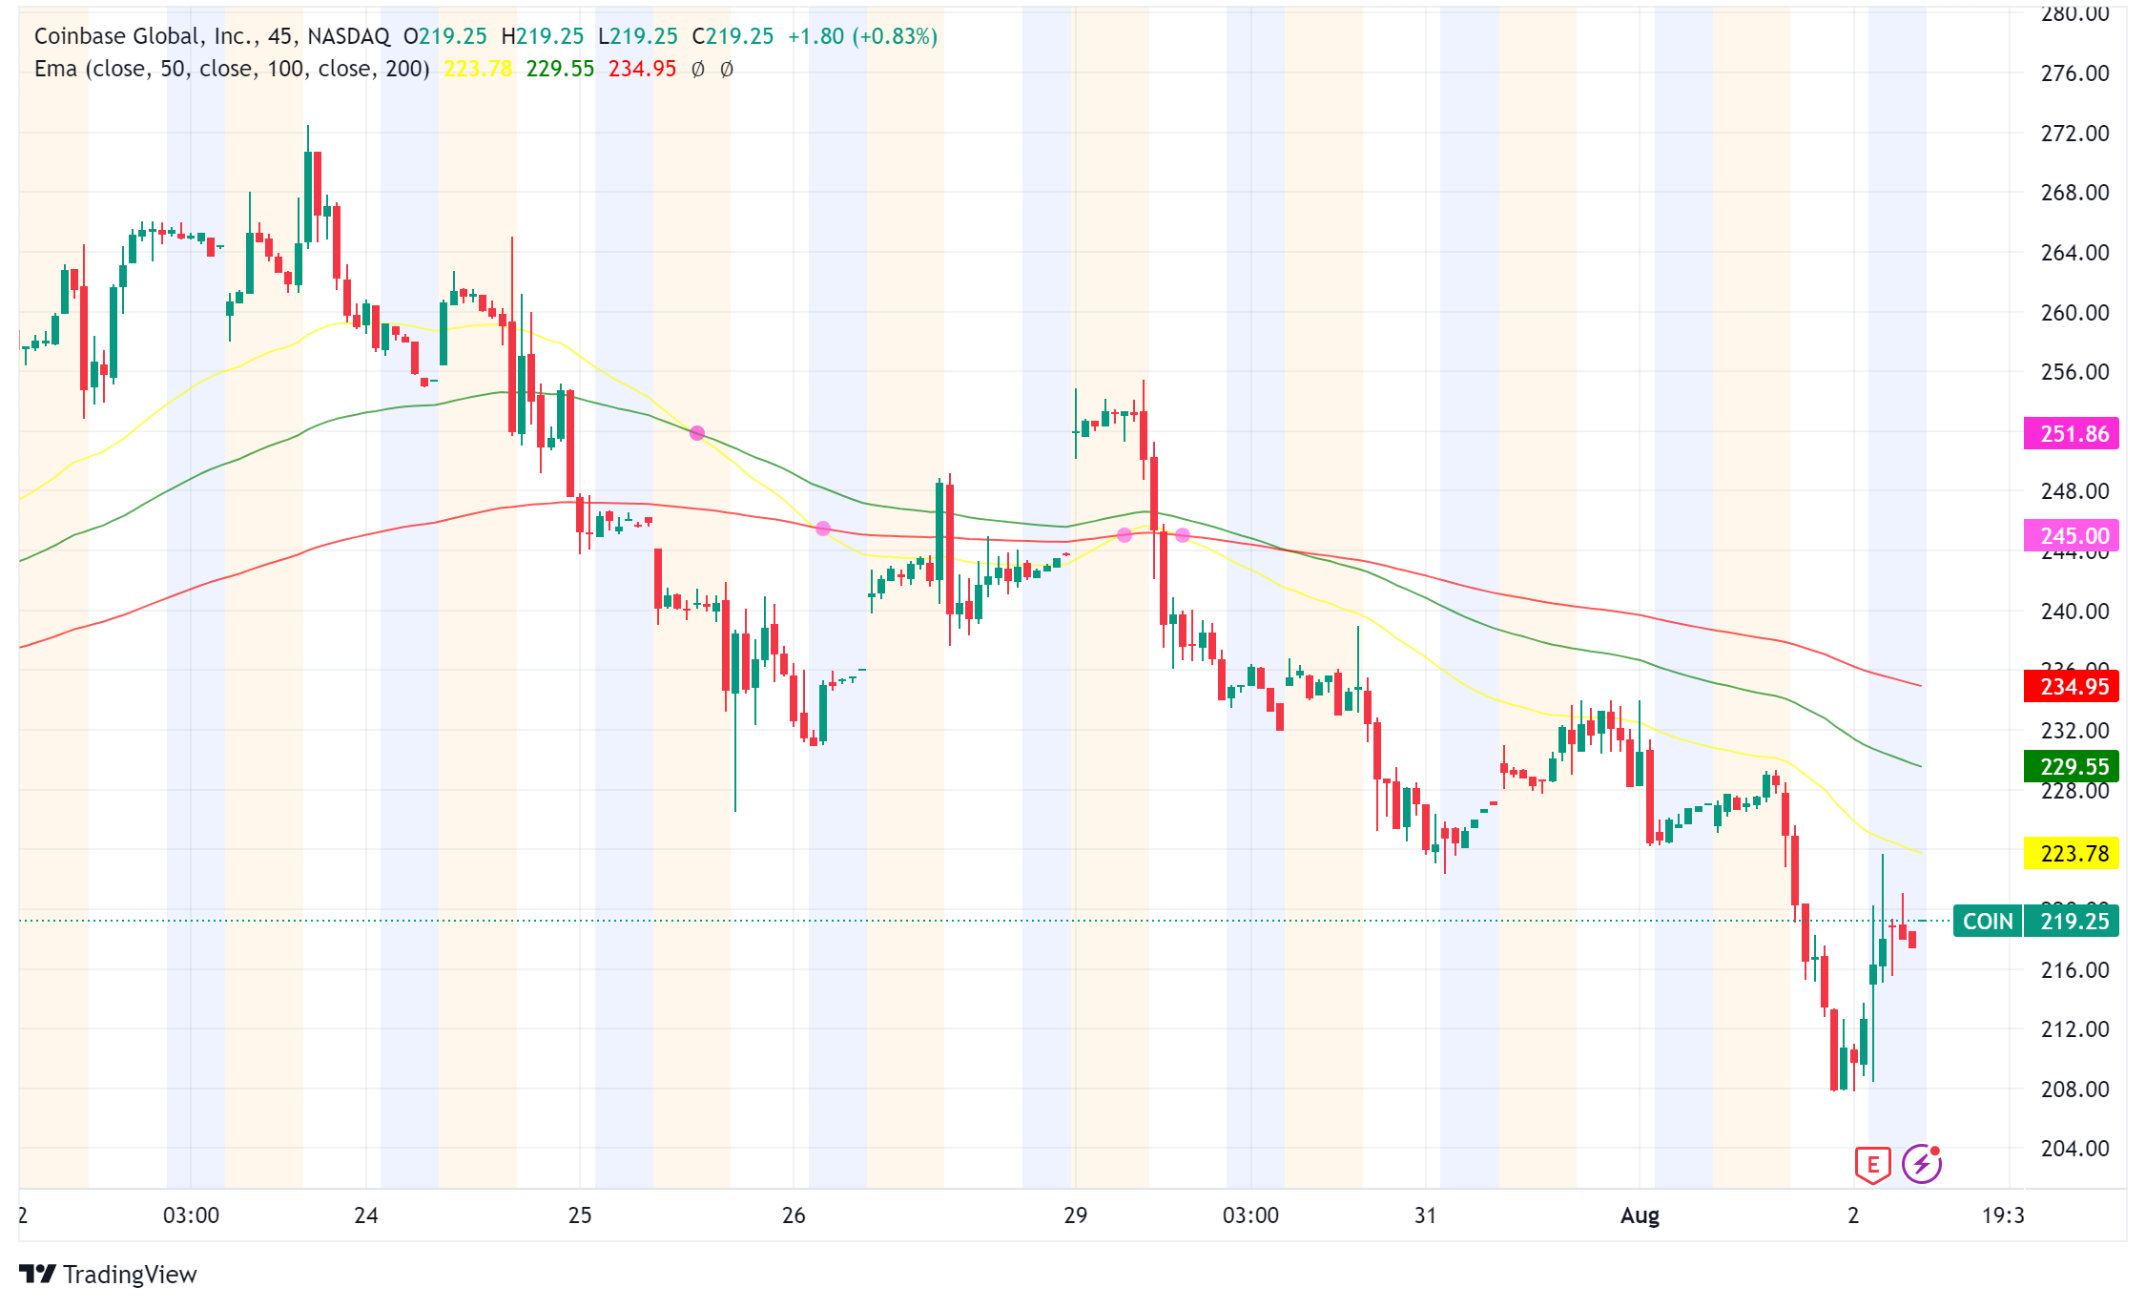Click the +1.80 (+0.83%) change value
The image size is (2146, 1308).
pos(862,36)
